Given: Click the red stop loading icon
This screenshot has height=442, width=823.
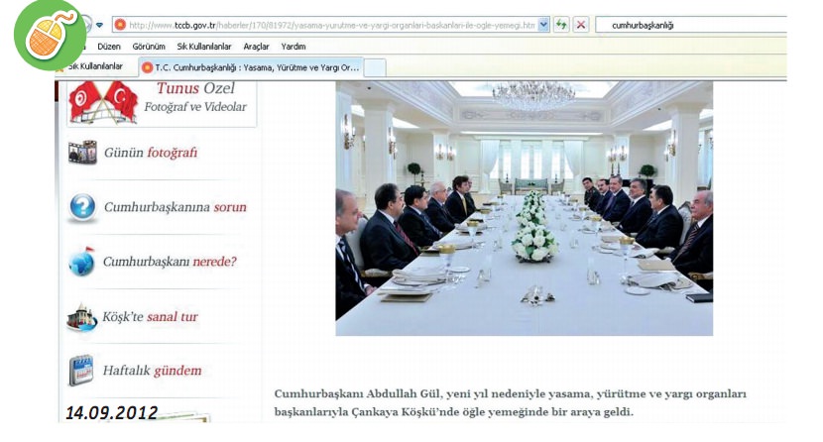Looking at the screenshot, I should [580, 25].
